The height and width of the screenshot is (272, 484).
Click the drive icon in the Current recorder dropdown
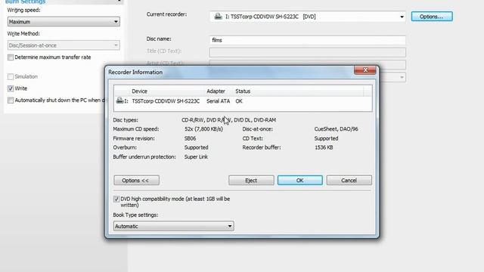click(x=218, y=17)
